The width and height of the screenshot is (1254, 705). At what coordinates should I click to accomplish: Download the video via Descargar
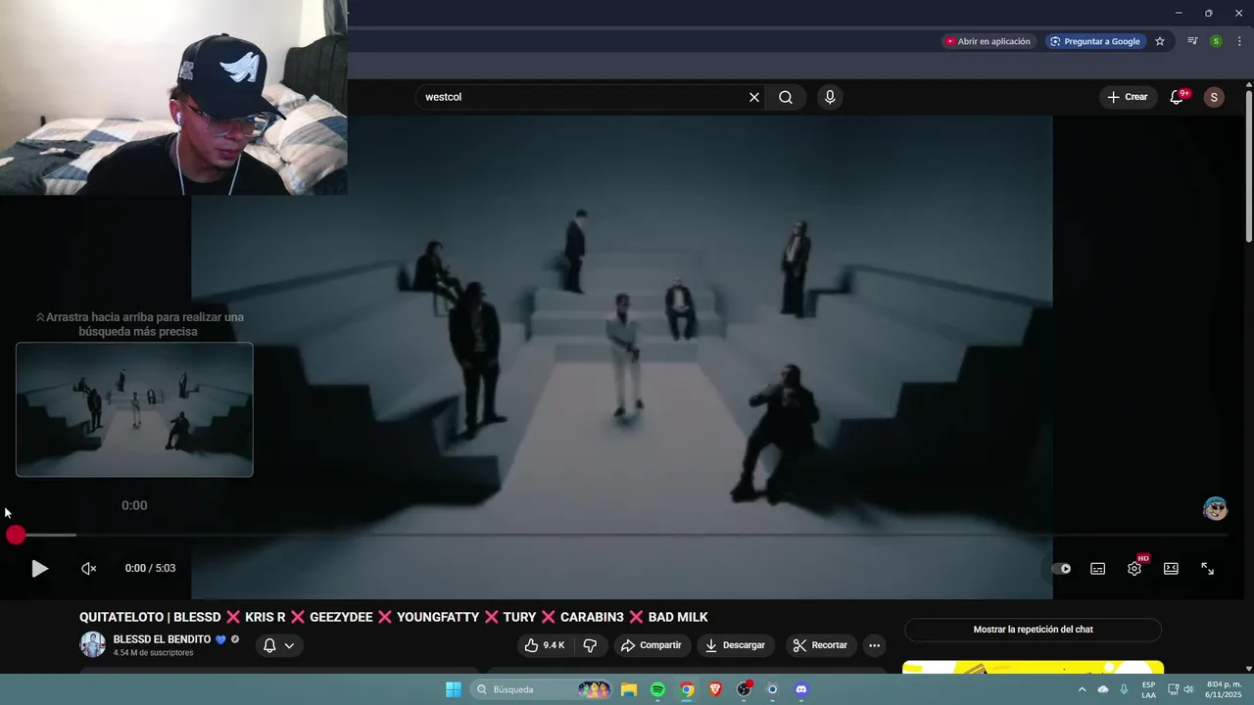[x=736, y=645]
